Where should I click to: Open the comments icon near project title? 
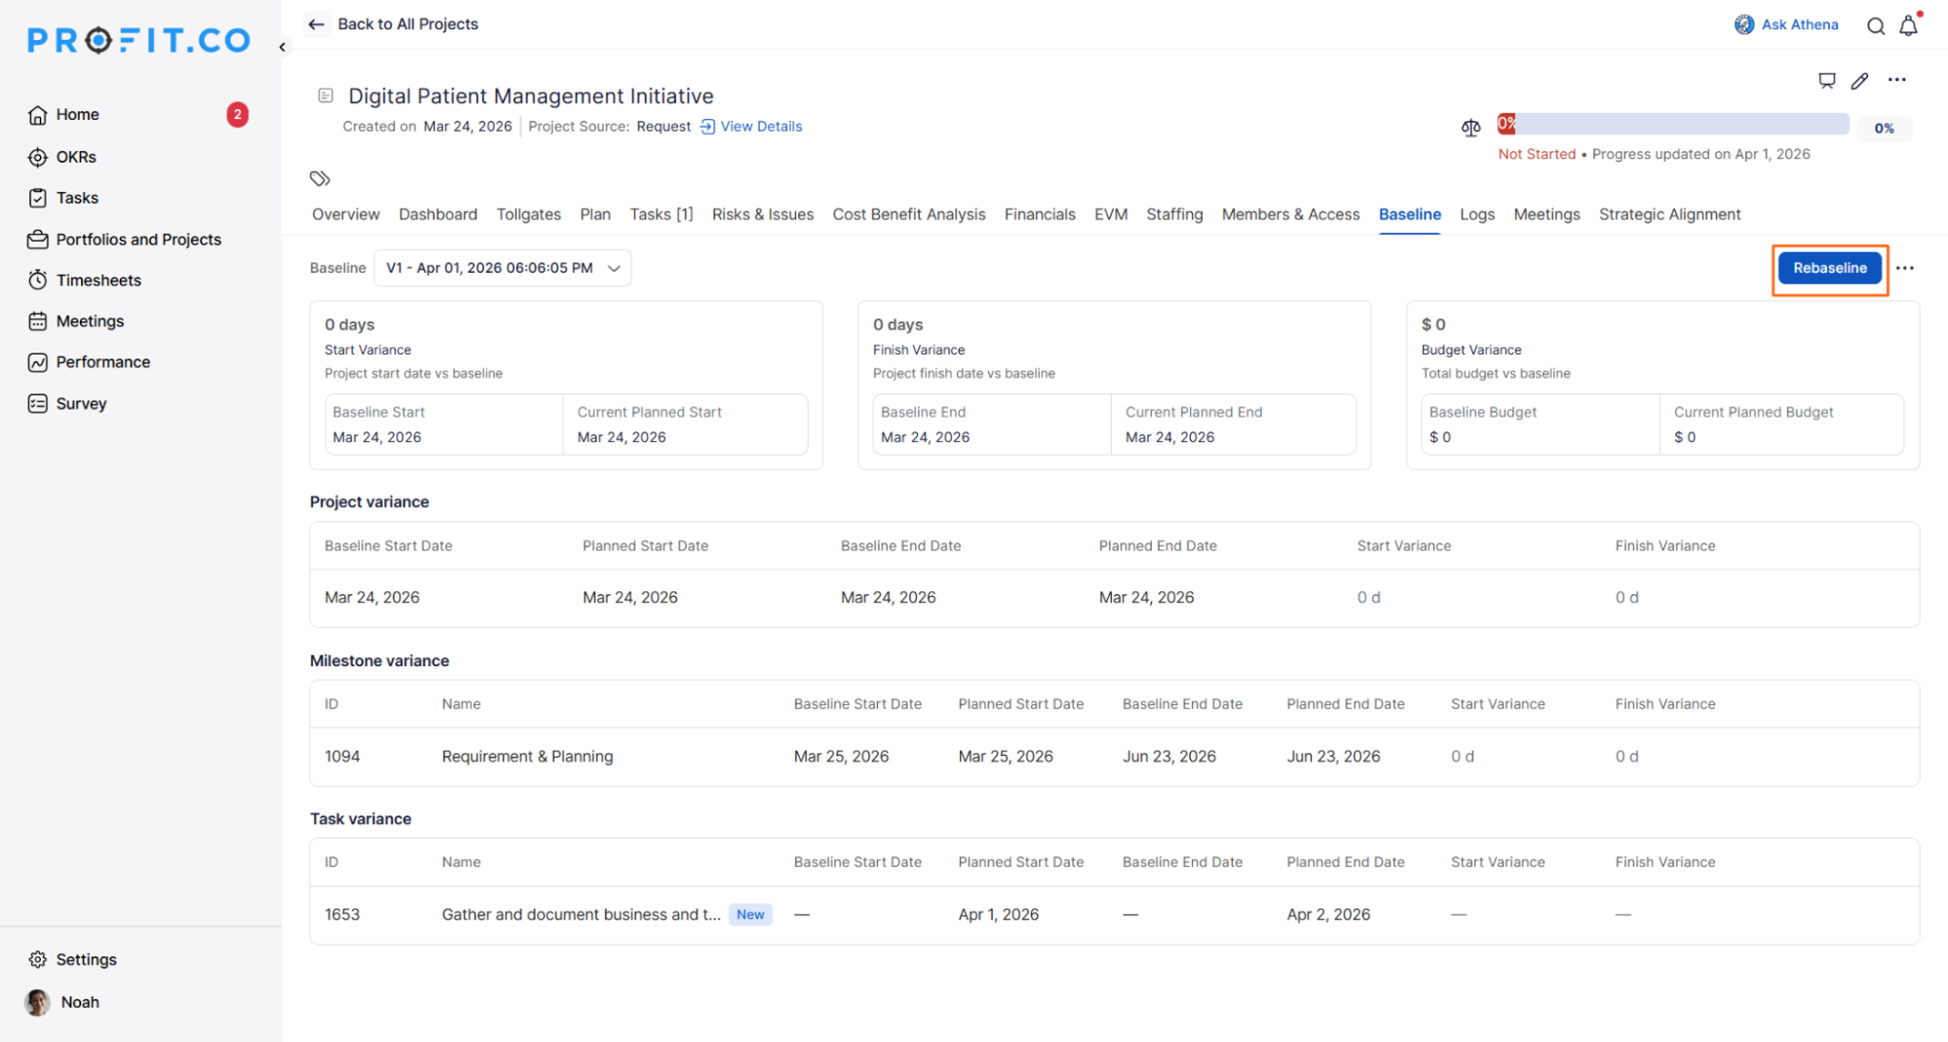click(1826, 81)
